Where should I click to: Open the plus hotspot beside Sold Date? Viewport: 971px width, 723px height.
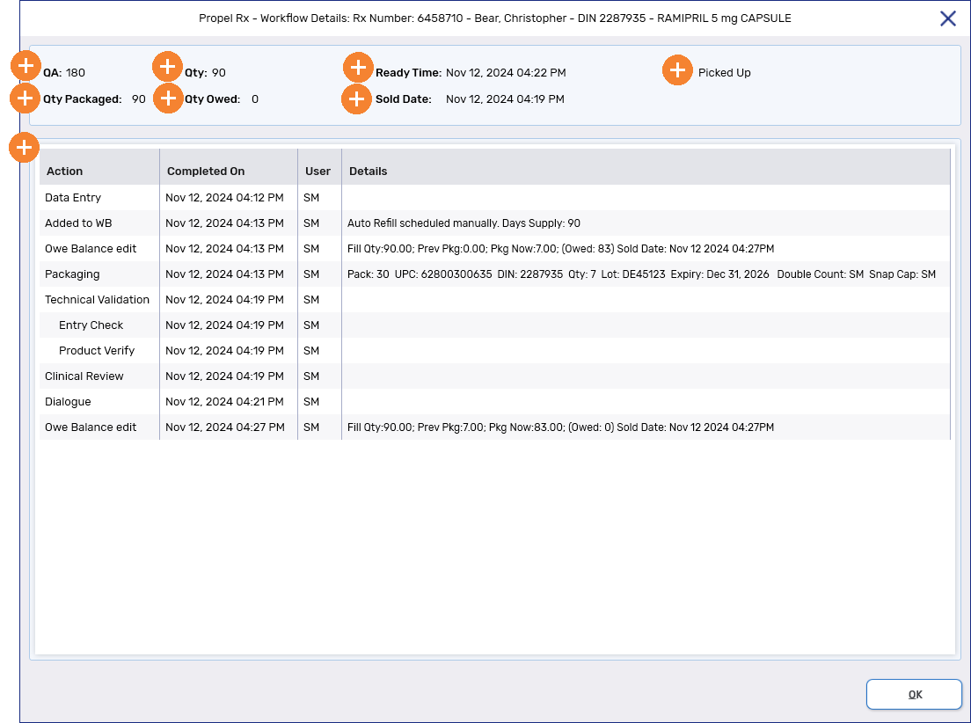tap(356, 99)
